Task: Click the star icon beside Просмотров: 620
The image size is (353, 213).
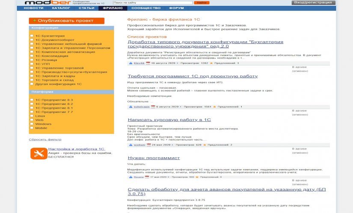Action: click(205, 145)
